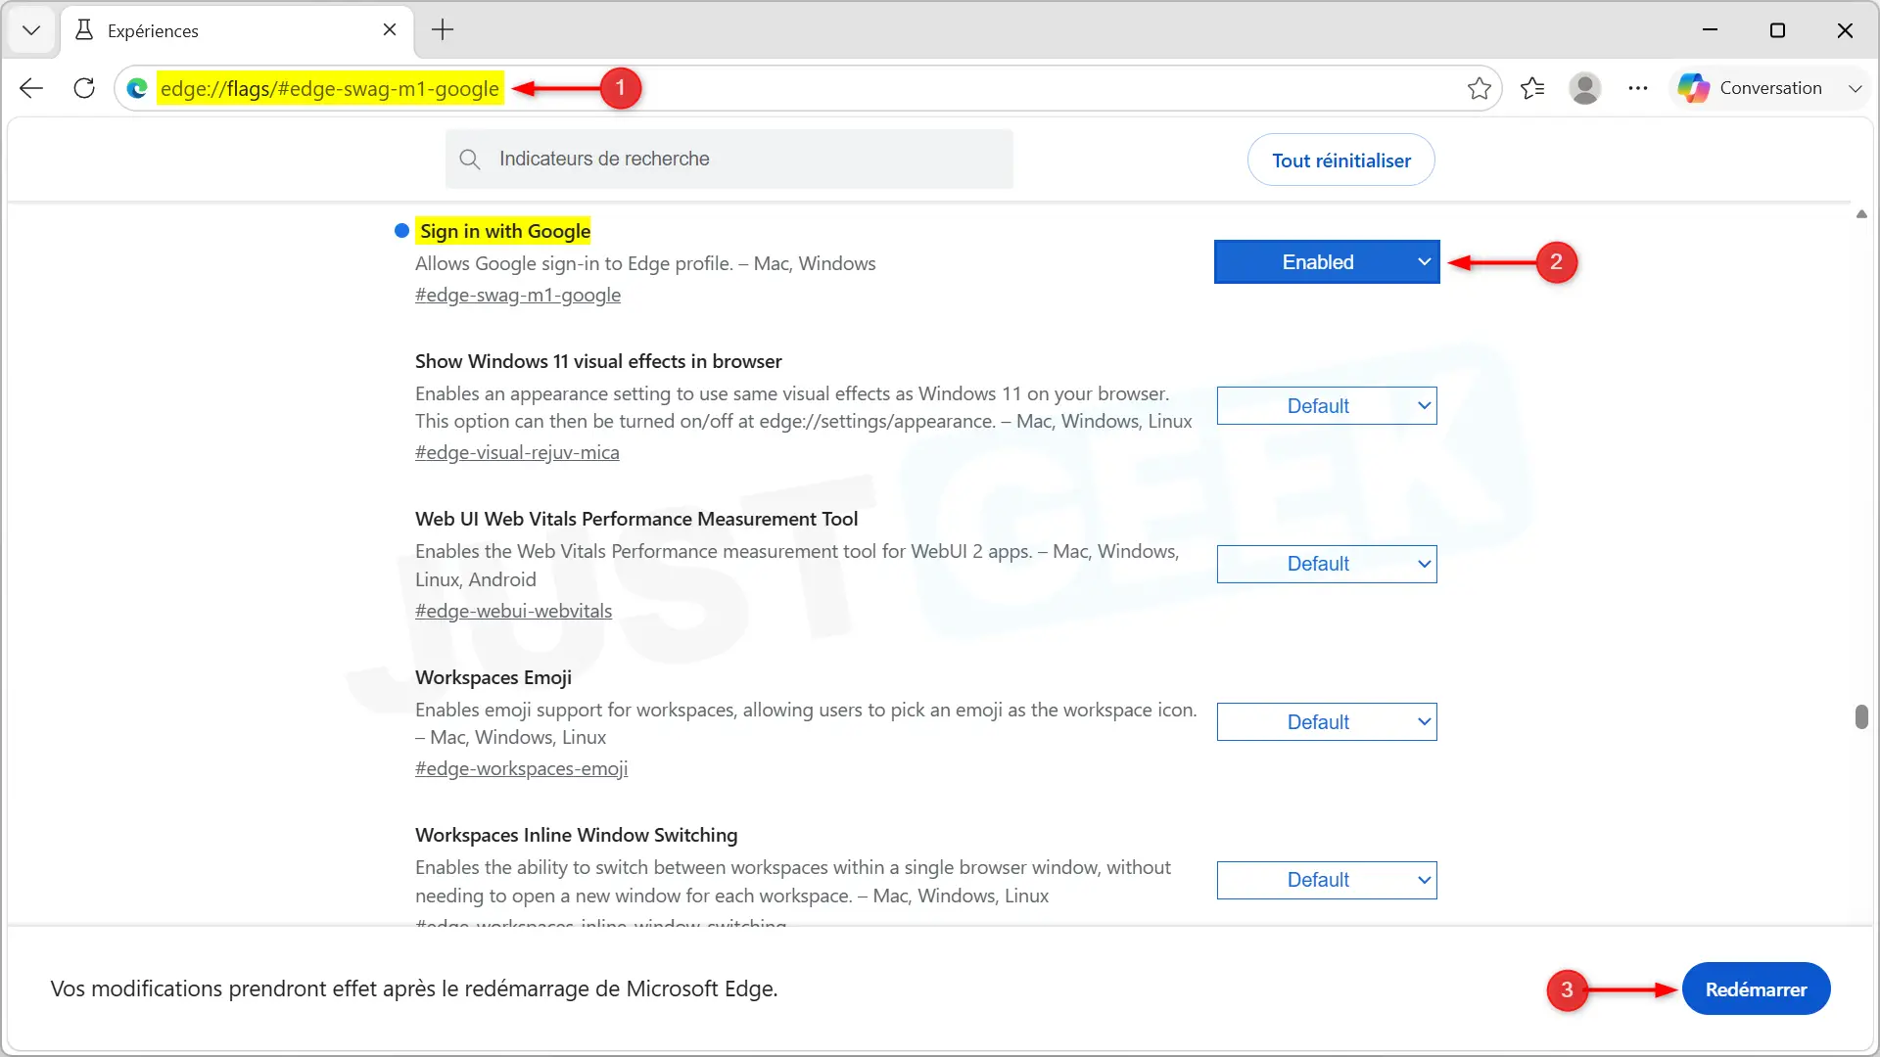Click the Tout réinitialiser button
Viewport: 1880px width, 1057px height.
click(1341, 161)
